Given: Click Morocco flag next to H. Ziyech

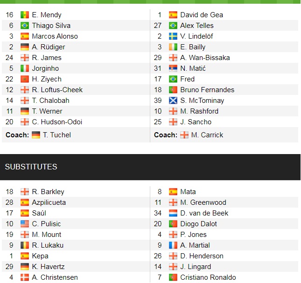Looking at the screenshot, I should [25, 79].
